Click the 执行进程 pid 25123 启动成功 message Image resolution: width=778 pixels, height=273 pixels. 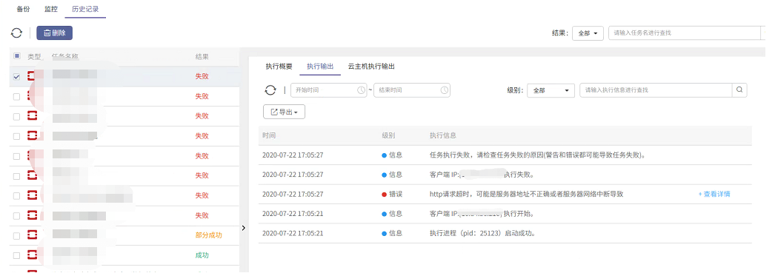pos(482,233)
